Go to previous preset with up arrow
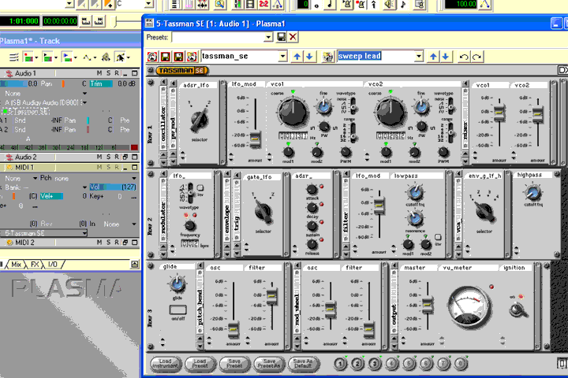This screenshot has height=378, width=568. click(x=433, y=57)
